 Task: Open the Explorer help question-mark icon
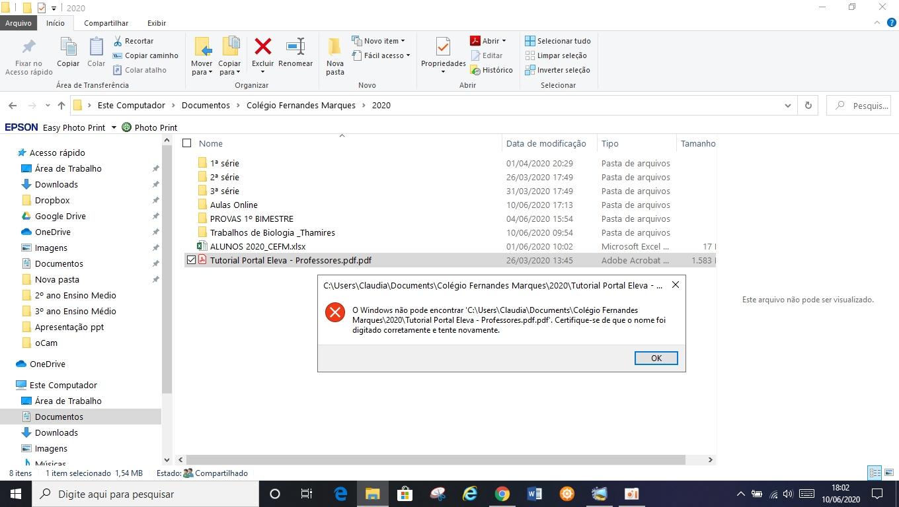coord(890,23)
